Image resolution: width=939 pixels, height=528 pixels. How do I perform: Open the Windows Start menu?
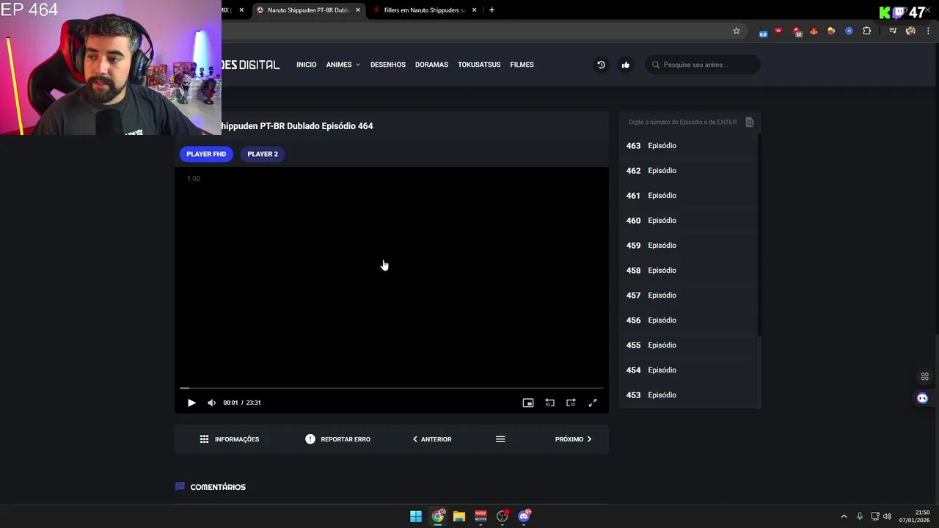(x=416, y=516)
